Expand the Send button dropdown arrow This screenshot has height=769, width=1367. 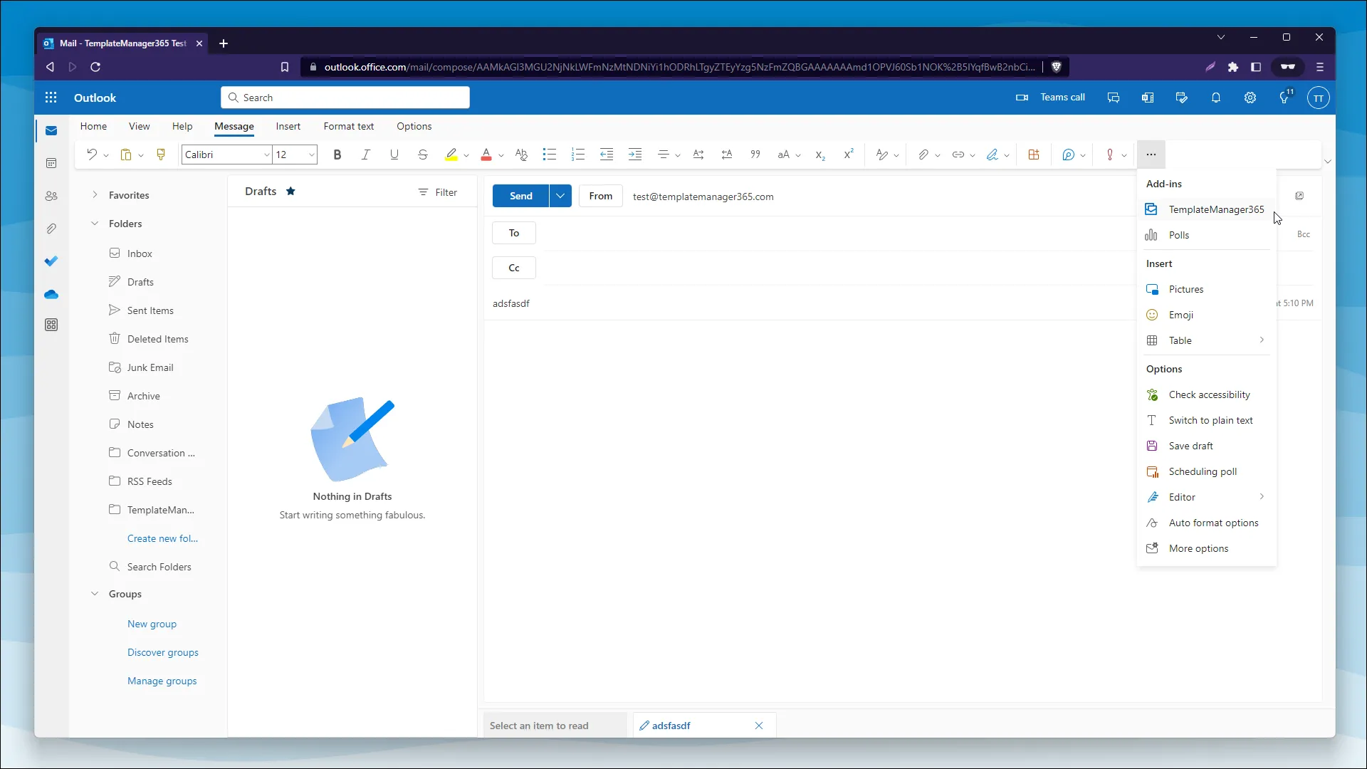point(560,197)
